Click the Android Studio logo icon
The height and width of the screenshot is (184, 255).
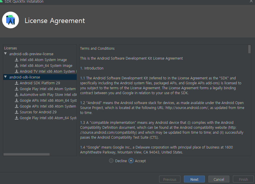point(10,20)
